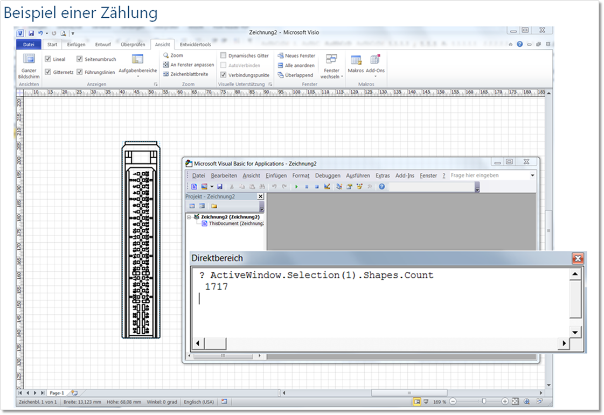This screenshot has width=604, height=415.
Task: Click Zeichenblattbreite page width command
Action: click(186, 74)
